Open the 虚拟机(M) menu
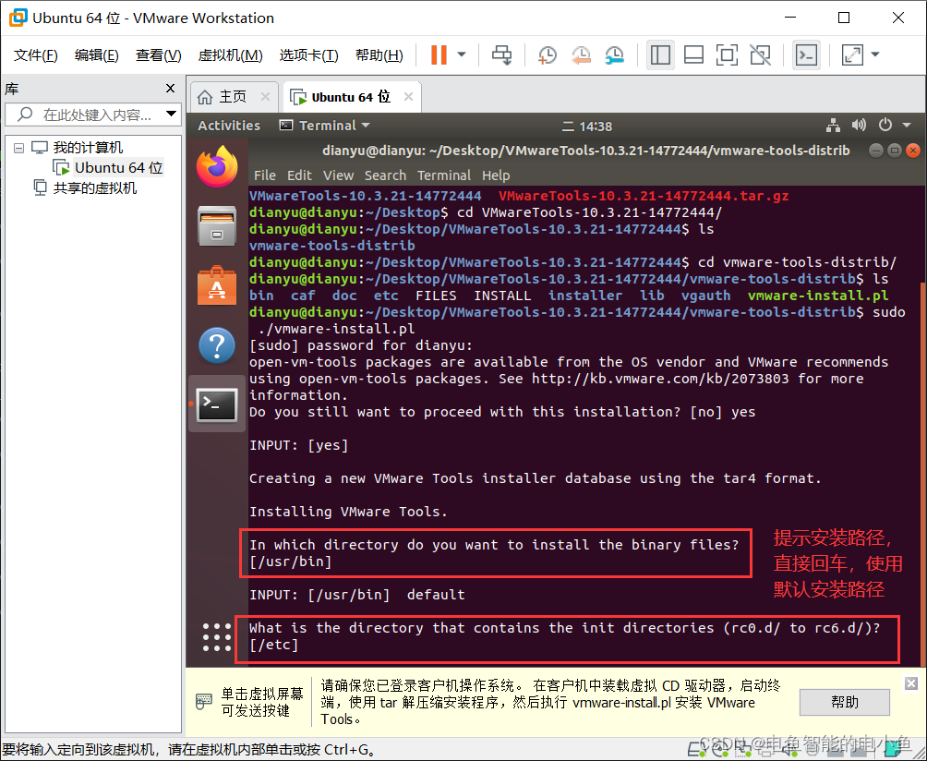The height and width of the screenshot is (761, 927). click(x=230, y=55)
